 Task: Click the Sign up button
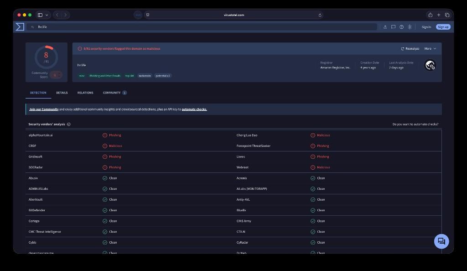(x=443, y=27)
